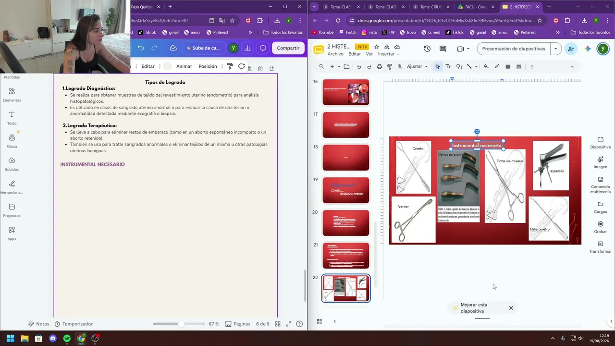This screenshot has height=346, width=615.
Task: Open Elementos panel in Canva sidebar
Action: pos(12,95)
